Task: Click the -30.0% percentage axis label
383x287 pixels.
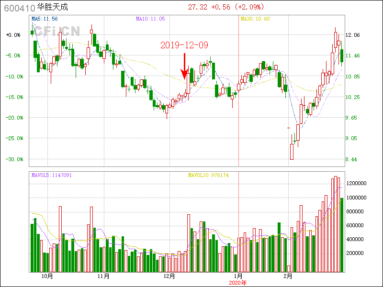Action: [13, 159]
